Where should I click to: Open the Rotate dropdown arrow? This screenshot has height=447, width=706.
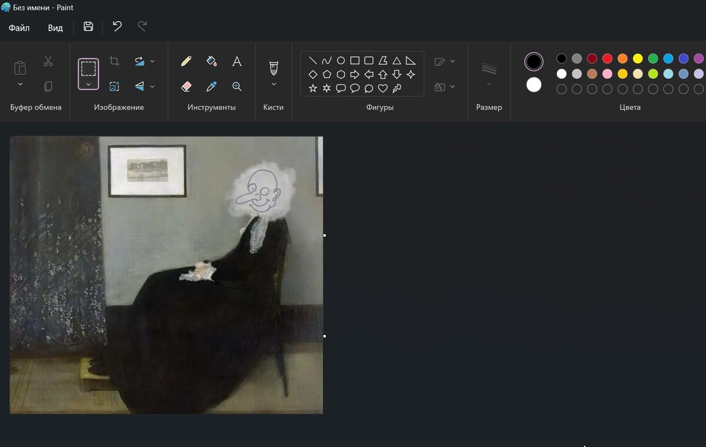pyautogui.click(x=152, y=61)
